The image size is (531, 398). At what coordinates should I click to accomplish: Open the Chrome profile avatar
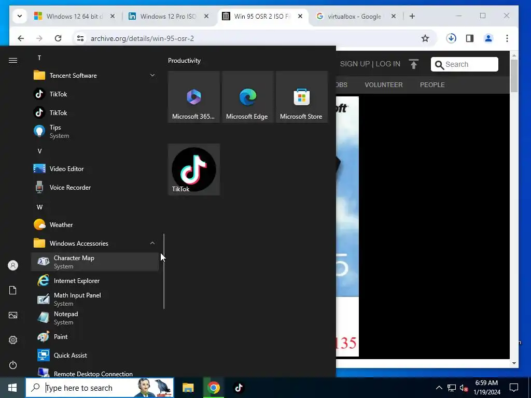[488, 38]
